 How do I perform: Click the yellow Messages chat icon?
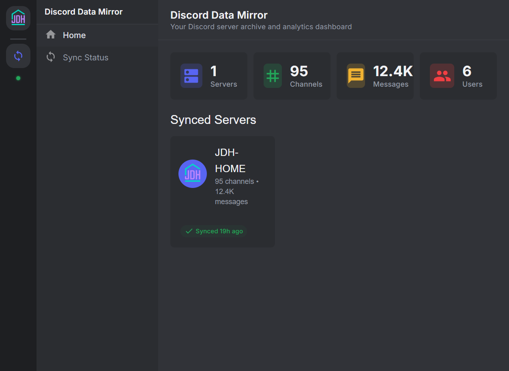pyautogui.click(x=356, y=75)
